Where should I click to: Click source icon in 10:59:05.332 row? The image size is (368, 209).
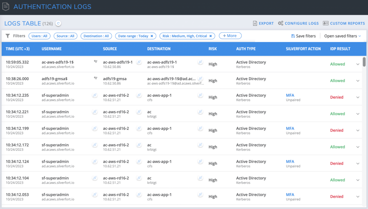(139, 62)
